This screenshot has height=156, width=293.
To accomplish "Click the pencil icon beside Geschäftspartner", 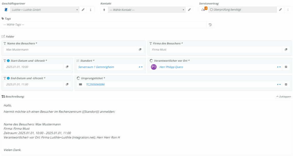I will tap(83, 10).
